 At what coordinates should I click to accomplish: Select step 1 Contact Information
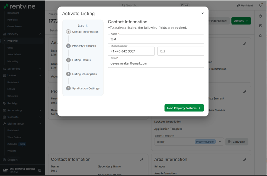point(82,32)
